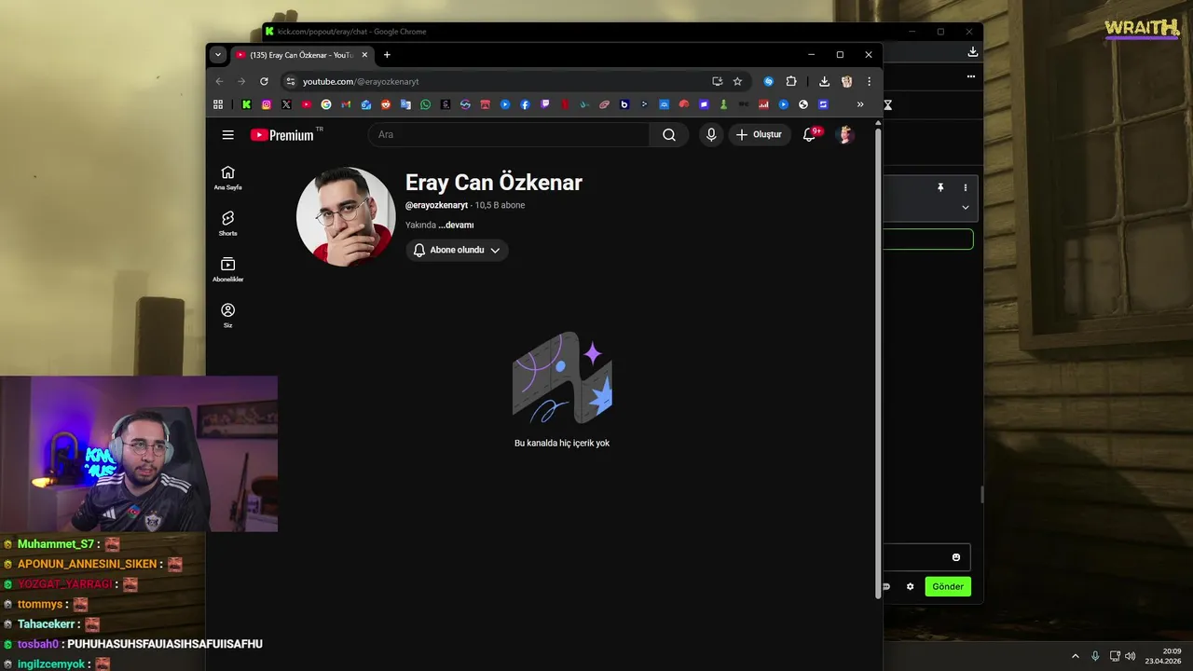Click into the Ara search field
The width and height of the screenshot is (1193, 671).
pos(509,135)
